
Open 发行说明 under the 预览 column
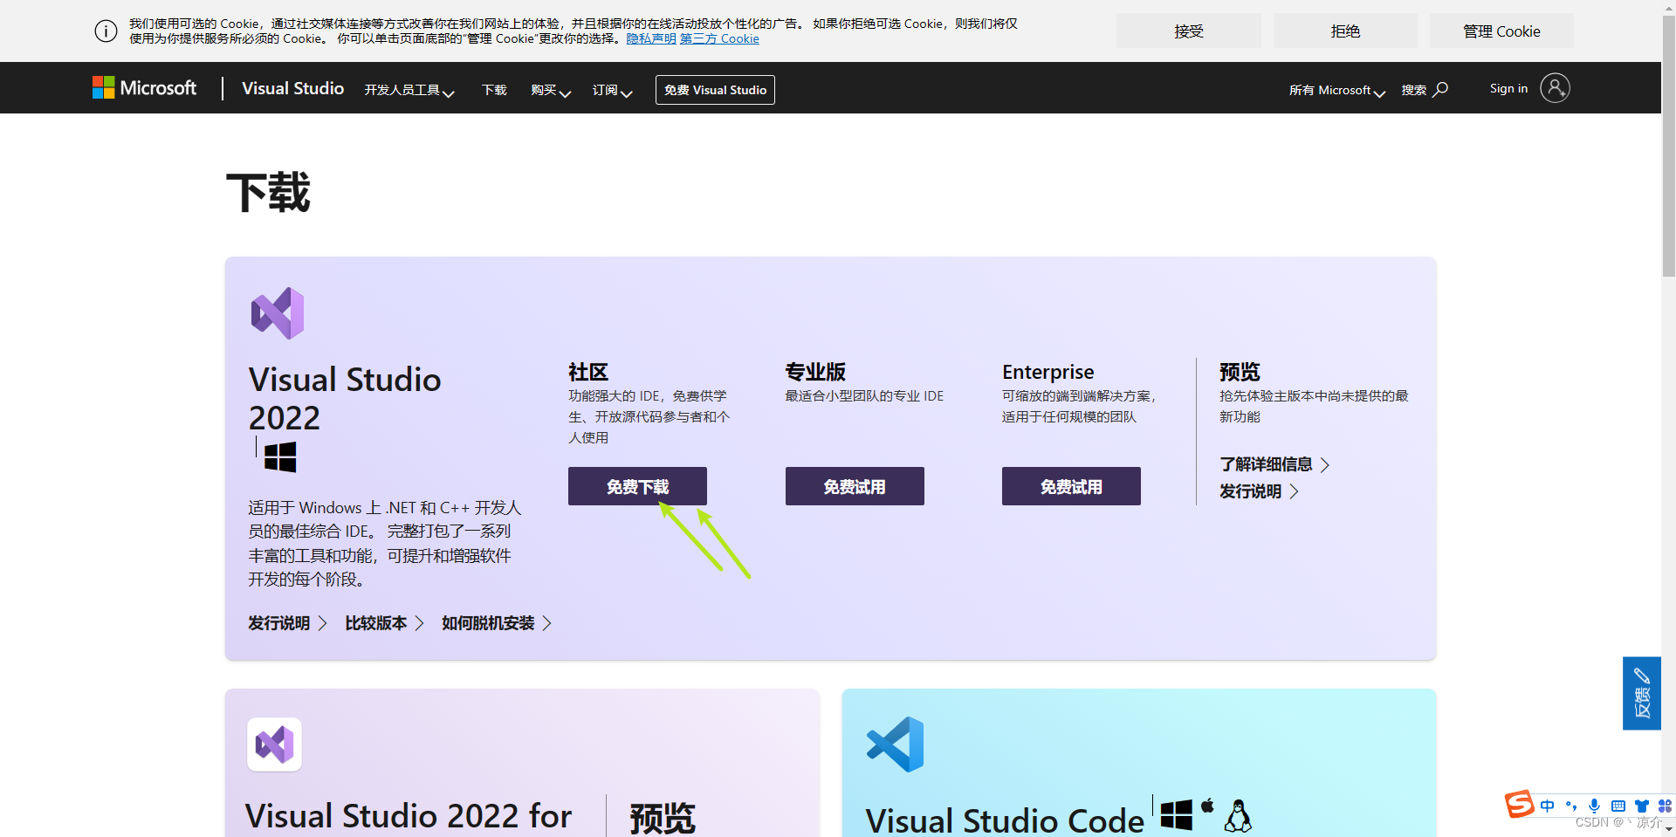[1259, 491]
